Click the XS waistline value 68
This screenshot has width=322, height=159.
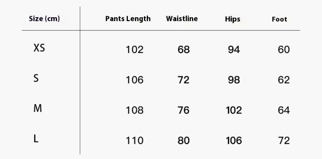point(183,49)
